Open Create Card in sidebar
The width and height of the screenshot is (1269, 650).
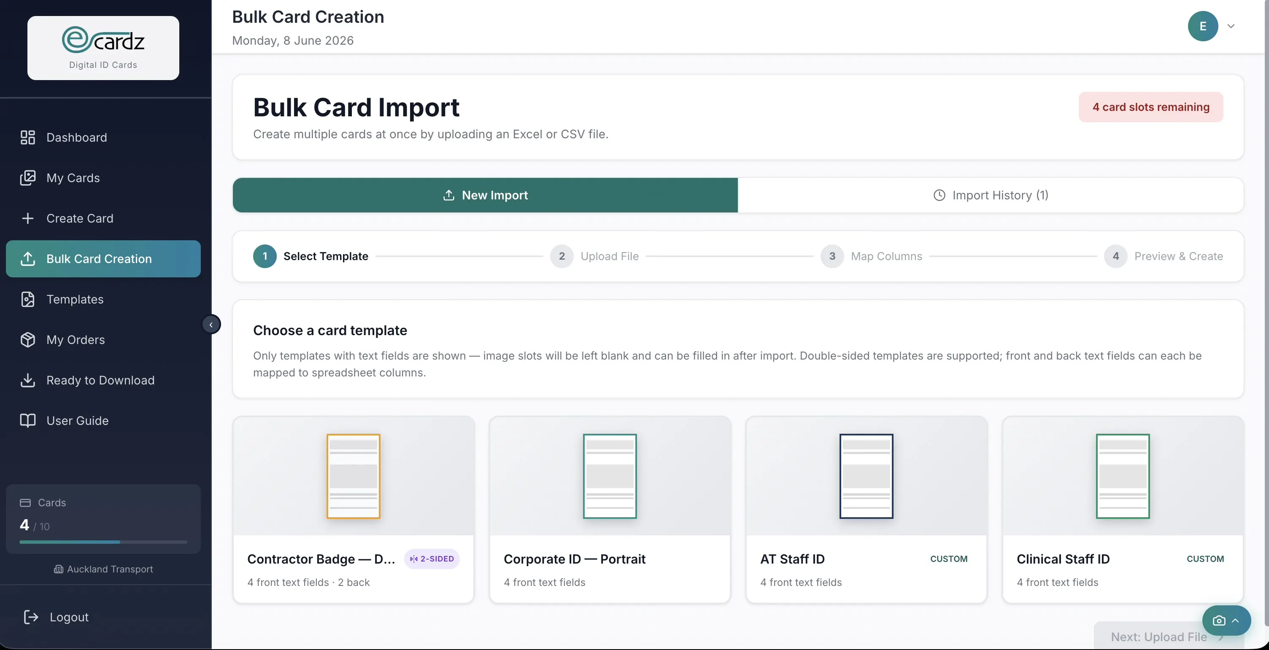(x=103, y=218)
